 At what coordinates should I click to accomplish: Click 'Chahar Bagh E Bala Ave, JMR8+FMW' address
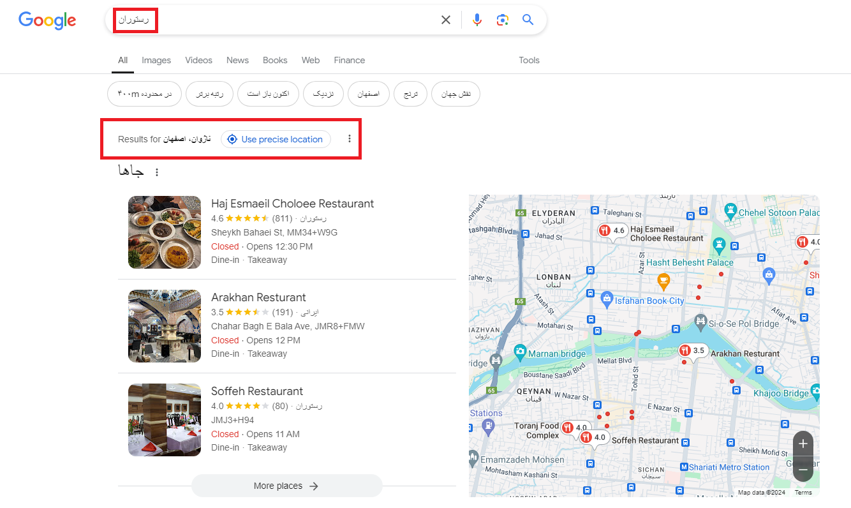click(288, 326)
